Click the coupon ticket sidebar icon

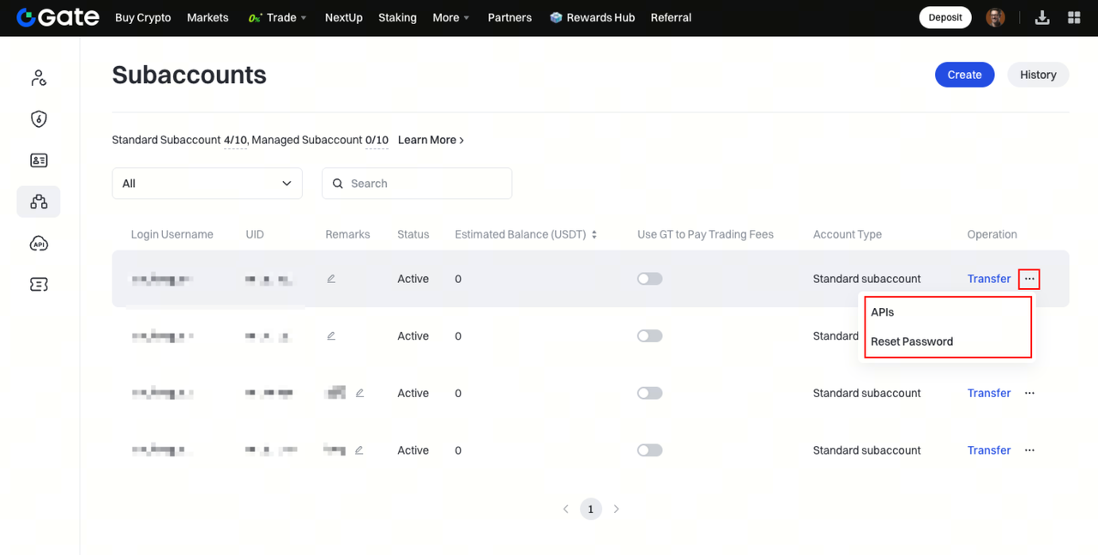(39, 285)
